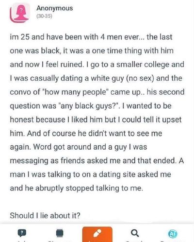Tap the teal AI badge icon

pyautogui.click(x=173, y=234)
